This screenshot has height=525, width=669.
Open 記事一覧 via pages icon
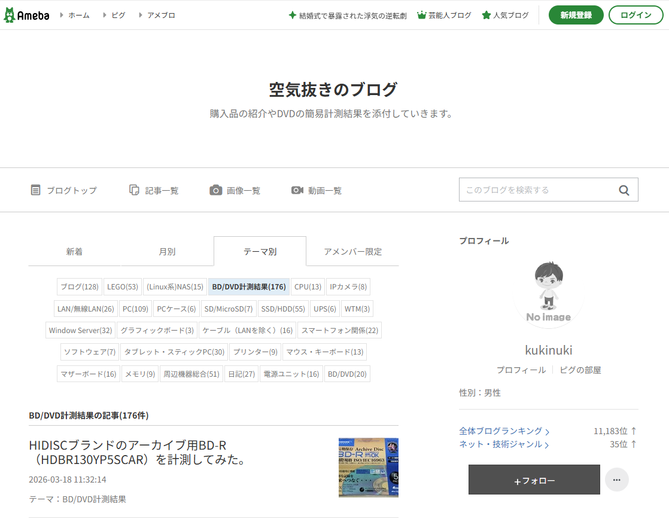[x=134, y=190]
